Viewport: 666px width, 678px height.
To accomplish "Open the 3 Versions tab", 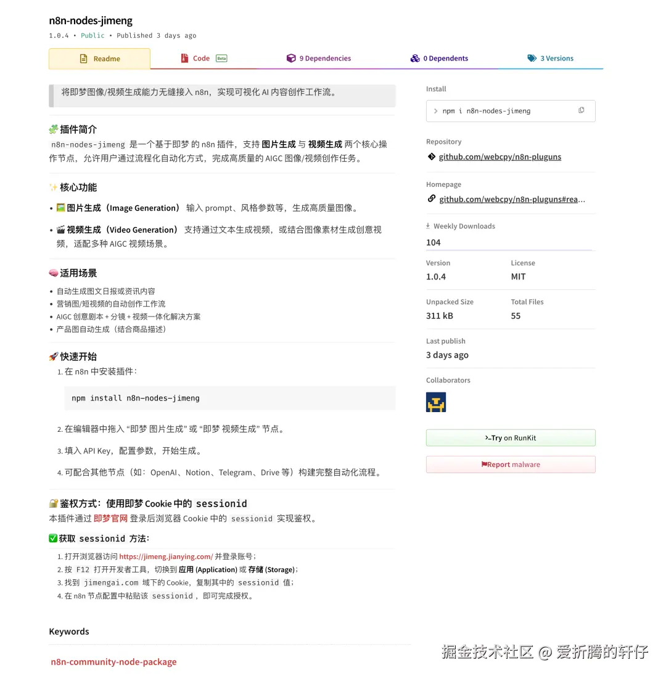I will click(550, 59).
